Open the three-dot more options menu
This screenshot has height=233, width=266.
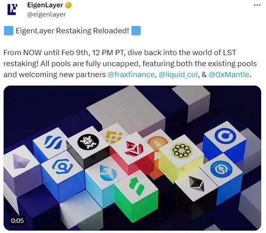click(257, 5)
